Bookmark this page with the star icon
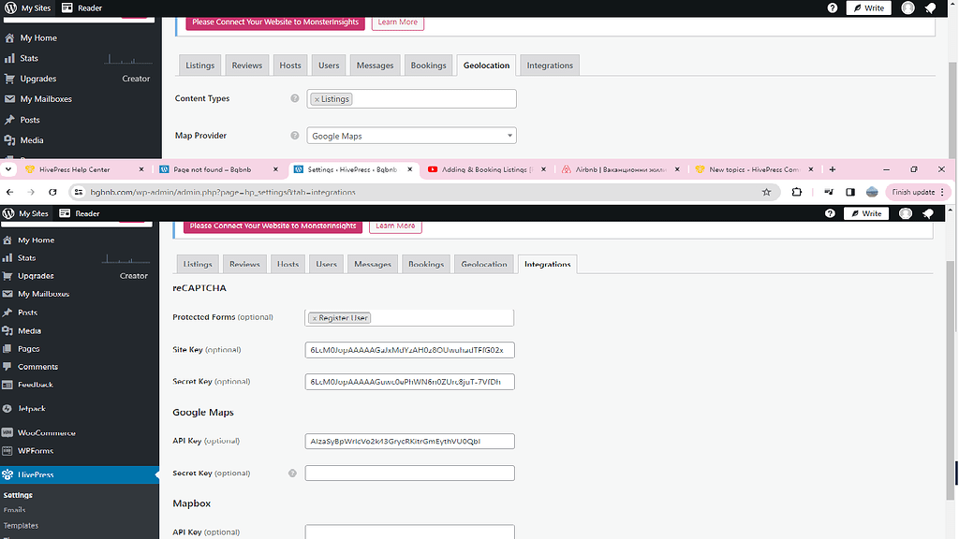 coord(766,192)
